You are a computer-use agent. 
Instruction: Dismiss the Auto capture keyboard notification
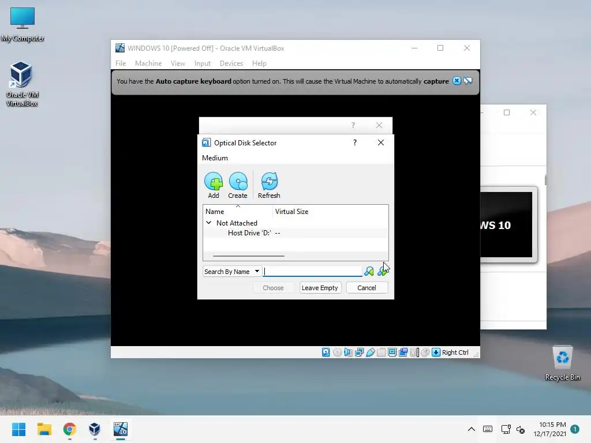click(x=457, y=81)
